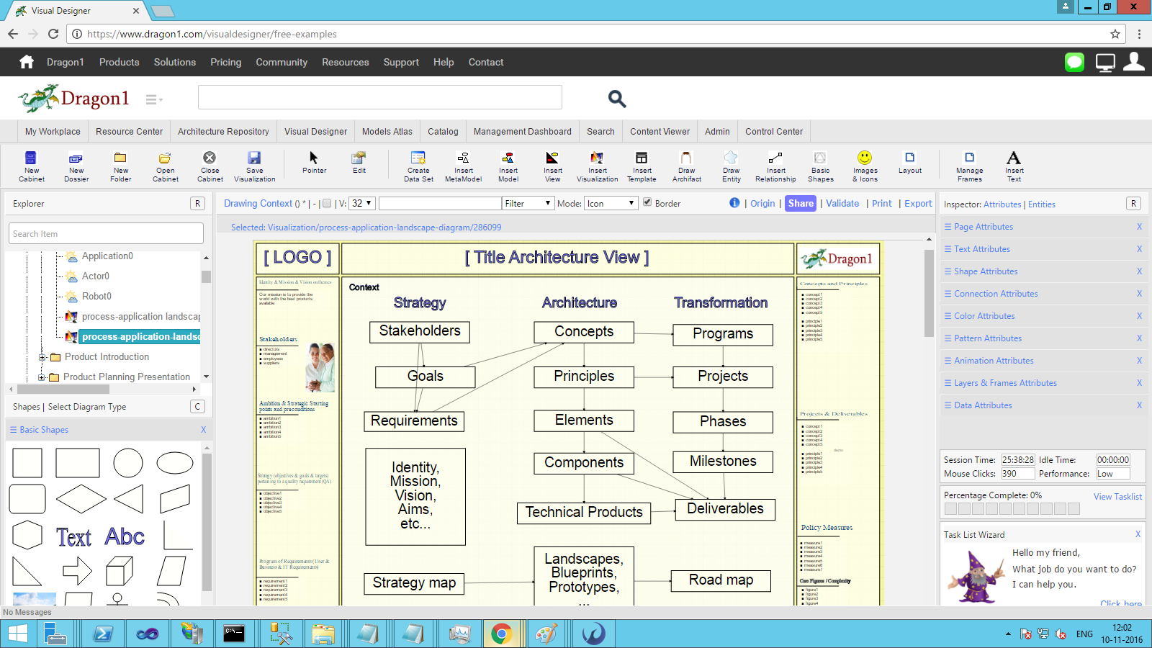Viewport: 1152px width, 648px height.
Task: Open the Management Dashboard tab
Action: pyautogui.click(x=522, y=132)
